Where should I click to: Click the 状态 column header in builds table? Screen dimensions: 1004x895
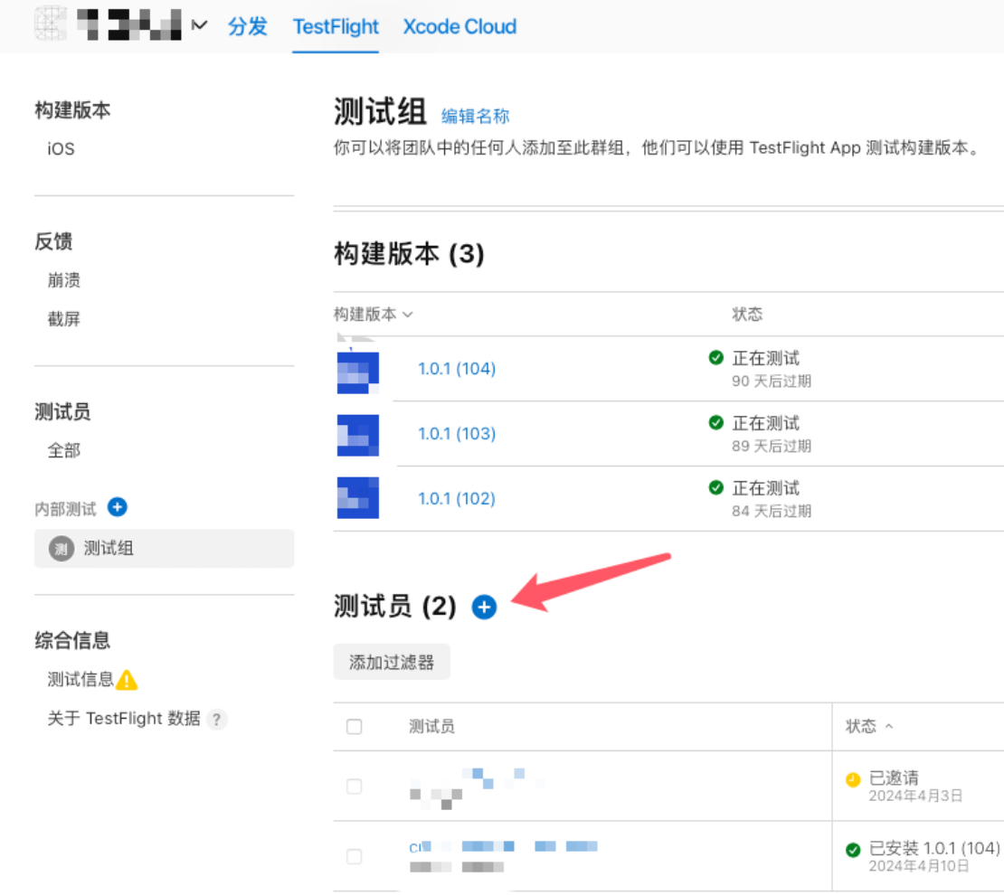[747, 315]
